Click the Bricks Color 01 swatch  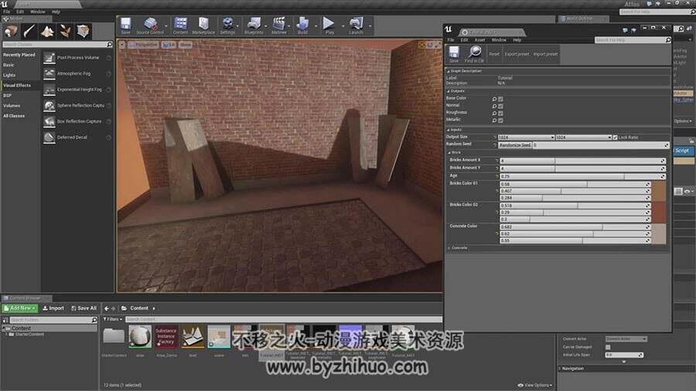click(x=659, y=191)
